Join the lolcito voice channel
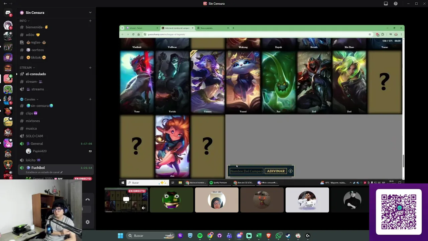This screenshot has height=241, width=428. click(x=55, y=160)
